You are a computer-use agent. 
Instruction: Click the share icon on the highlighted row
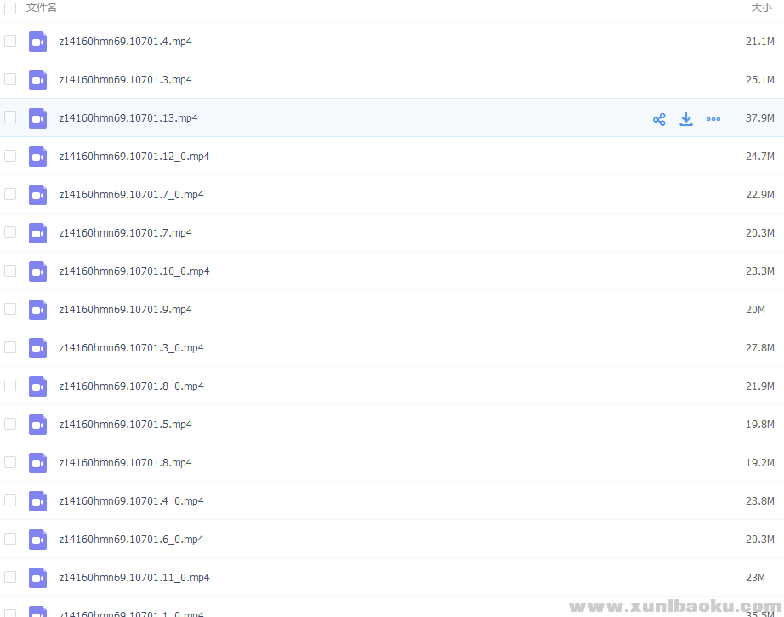pyautogui.click(x=659, y=119)
